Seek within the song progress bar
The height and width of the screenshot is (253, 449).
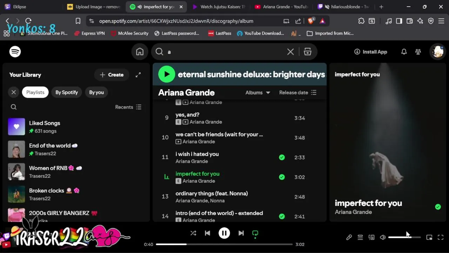224,244
